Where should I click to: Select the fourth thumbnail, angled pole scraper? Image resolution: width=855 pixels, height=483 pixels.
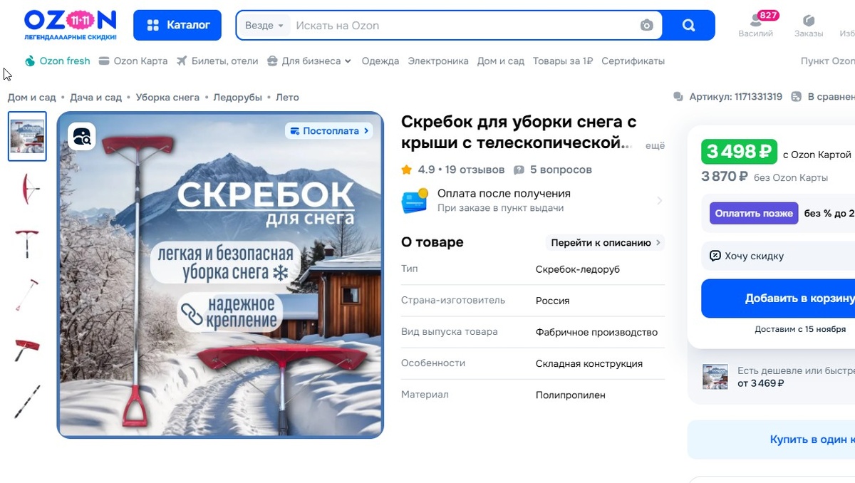point(27,295)
